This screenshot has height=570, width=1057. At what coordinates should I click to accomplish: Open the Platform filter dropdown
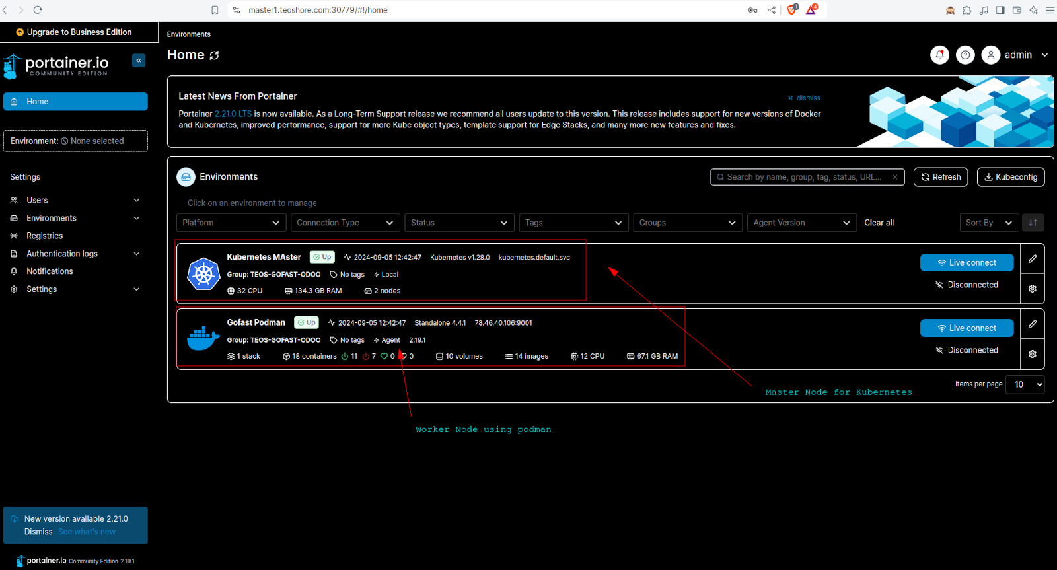[x=231, y=223]
